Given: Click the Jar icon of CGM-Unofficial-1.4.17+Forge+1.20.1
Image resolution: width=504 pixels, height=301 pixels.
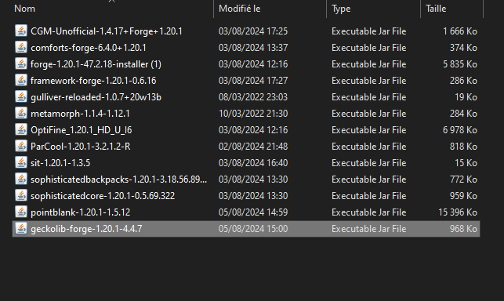Looking at the screenshot, I should tap(21, 31).
